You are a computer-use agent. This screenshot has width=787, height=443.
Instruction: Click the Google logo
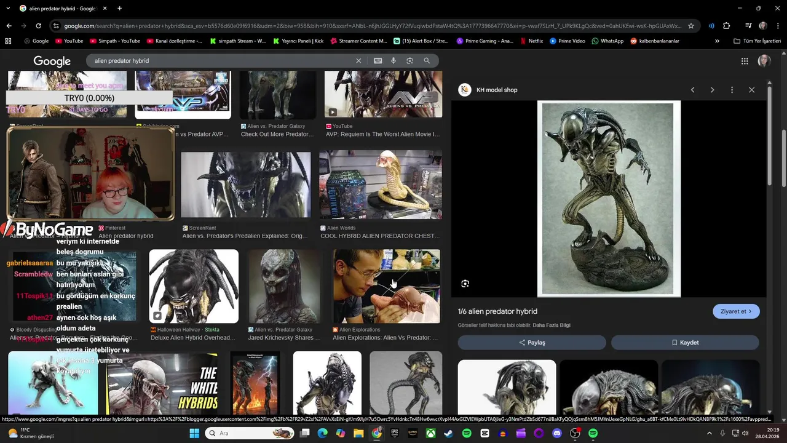click(x=52, y=61)
